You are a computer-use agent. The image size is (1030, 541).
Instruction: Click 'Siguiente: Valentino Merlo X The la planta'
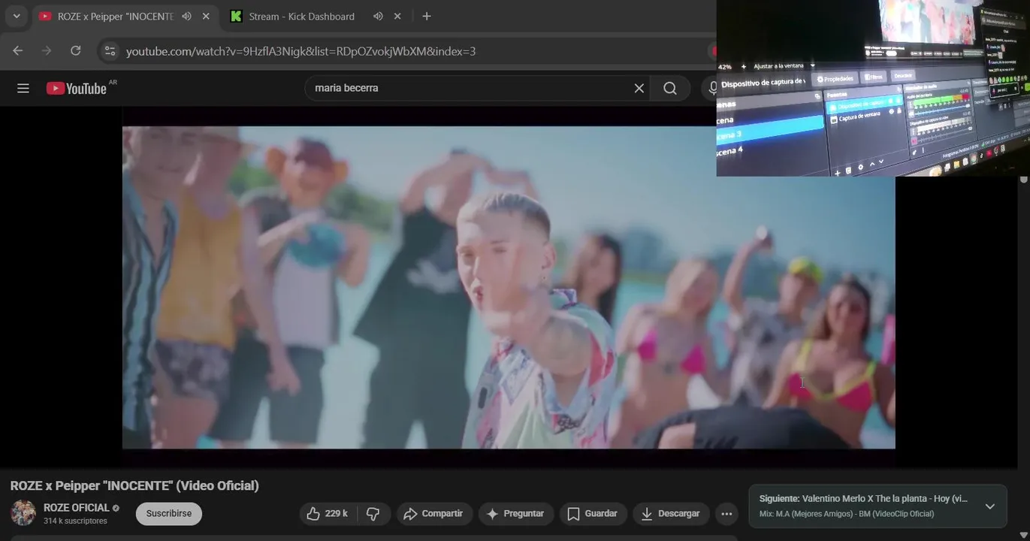point(863,499)
